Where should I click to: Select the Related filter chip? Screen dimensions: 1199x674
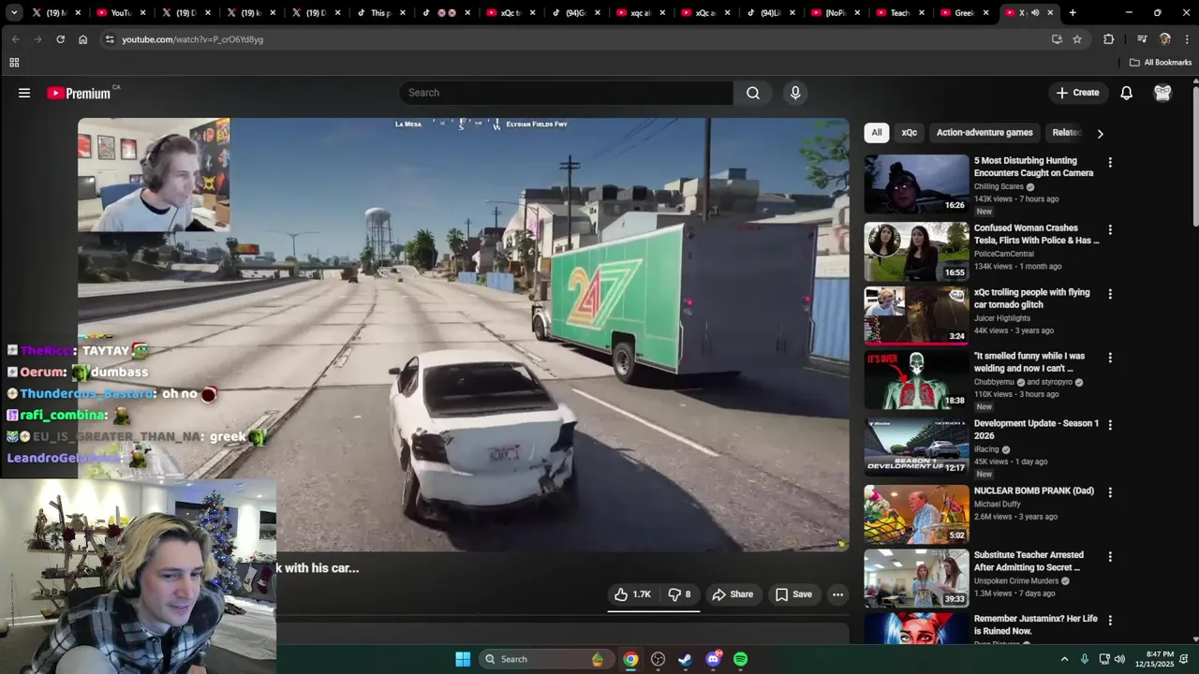(1067, 133)
